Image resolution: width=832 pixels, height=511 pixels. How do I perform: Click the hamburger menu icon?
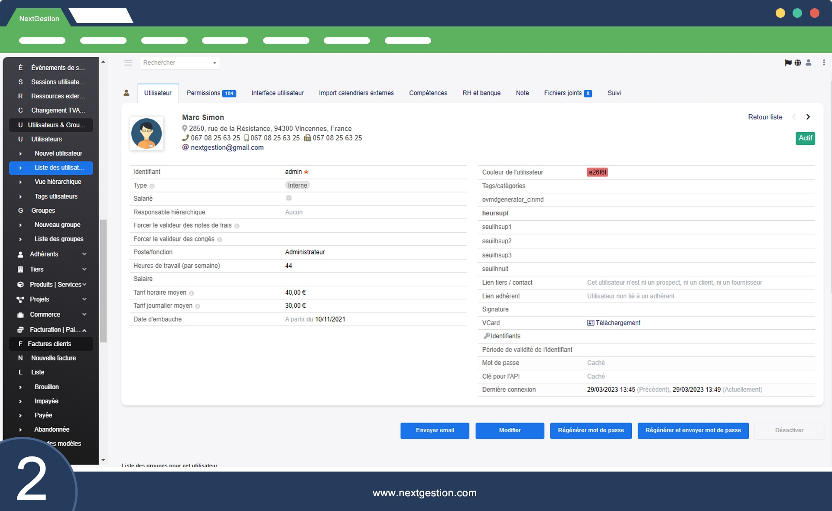pyautogui.click(x=128, y=63)
